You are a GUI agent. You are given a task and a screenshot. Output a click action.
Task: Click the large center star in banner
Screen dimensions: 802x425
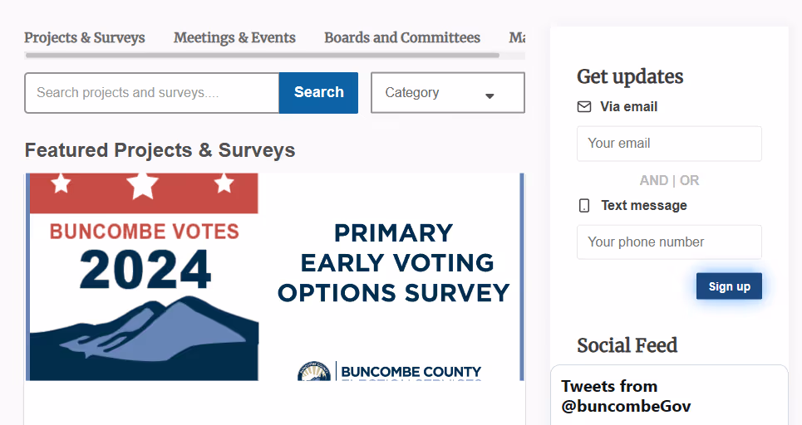click(143, 185)
